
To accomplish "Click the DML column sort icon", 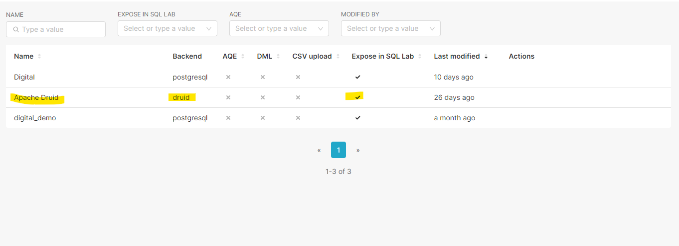I will 278,57.
